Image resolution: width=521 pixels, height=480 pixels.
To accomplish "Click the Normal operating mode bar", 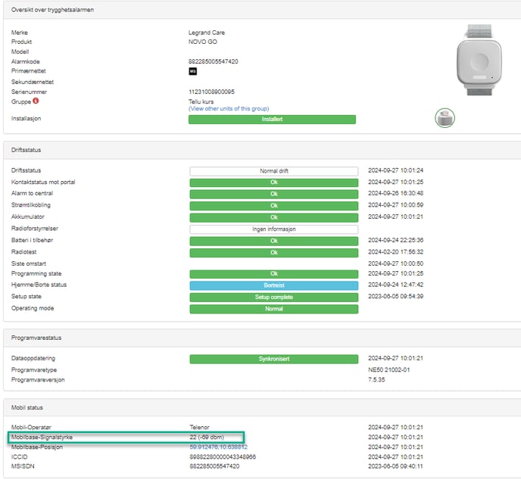I will pyautogui.click(x=274, y=309).
